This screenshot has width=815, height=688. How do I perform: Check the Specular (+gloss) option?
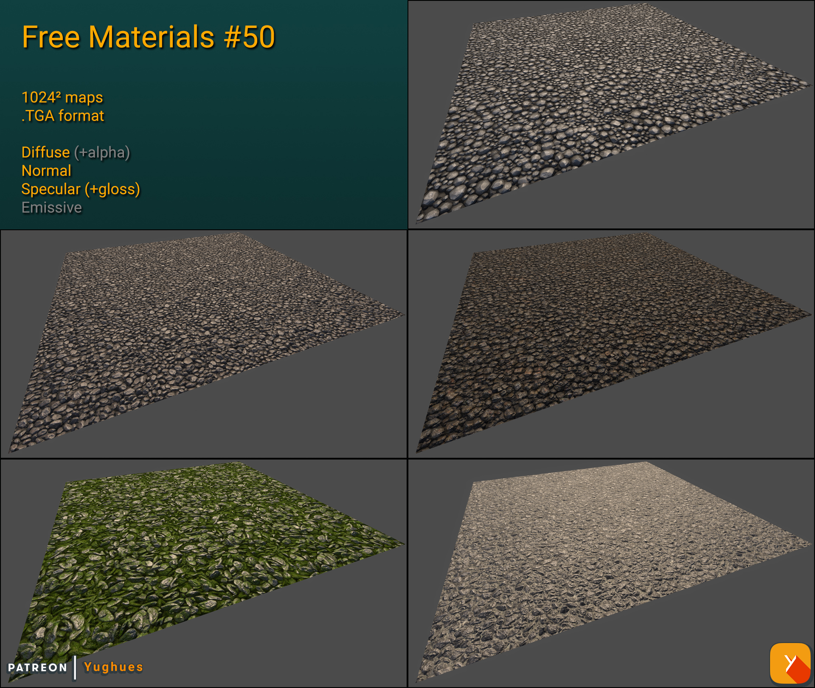click(81, 189)
